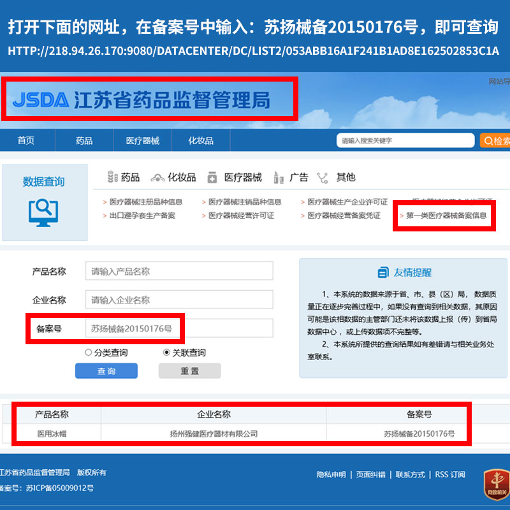510x510 pixels.
Task: Switch to the 药品 data query tab
Action: click(x=130, y=177)
